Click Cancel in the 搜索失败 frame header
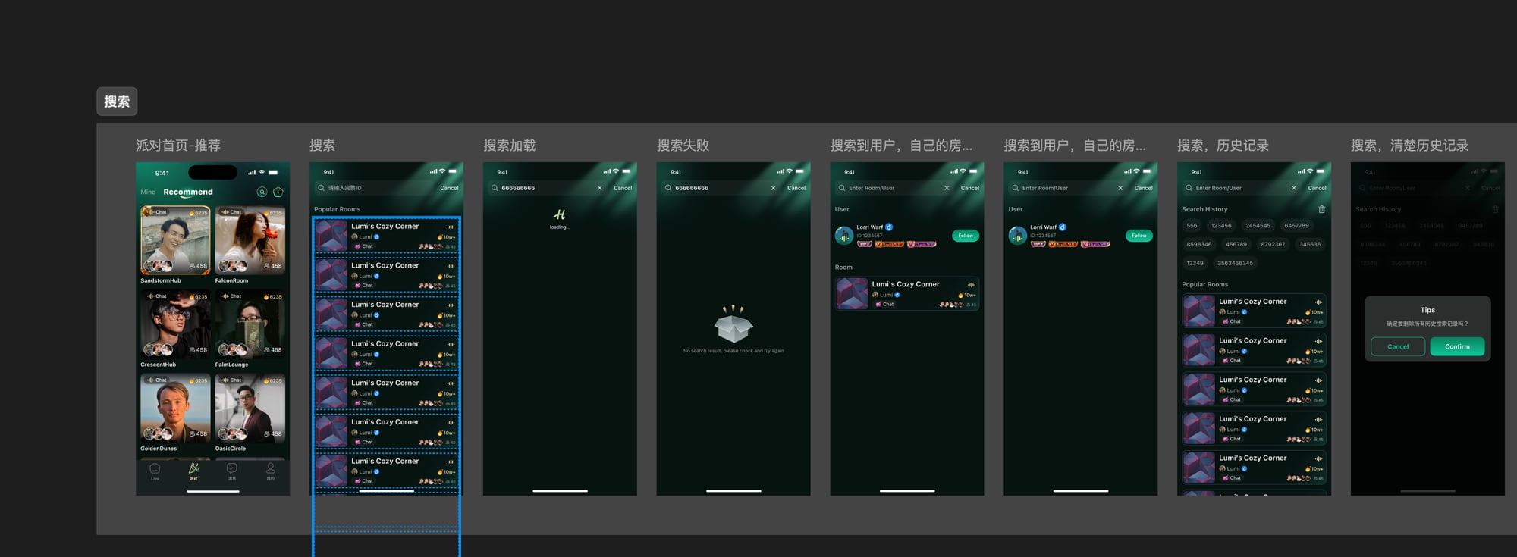The width and height of the screenshot is (1517, 557). [x=796, y=188]
